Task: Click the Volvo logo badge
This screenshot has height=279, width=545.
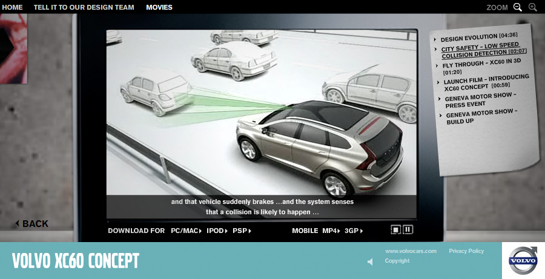Action: coord(523,260)
